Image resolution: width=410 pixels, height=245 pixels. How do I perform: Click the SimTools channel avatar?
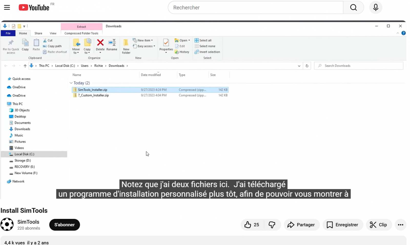[x=7, y=224]
